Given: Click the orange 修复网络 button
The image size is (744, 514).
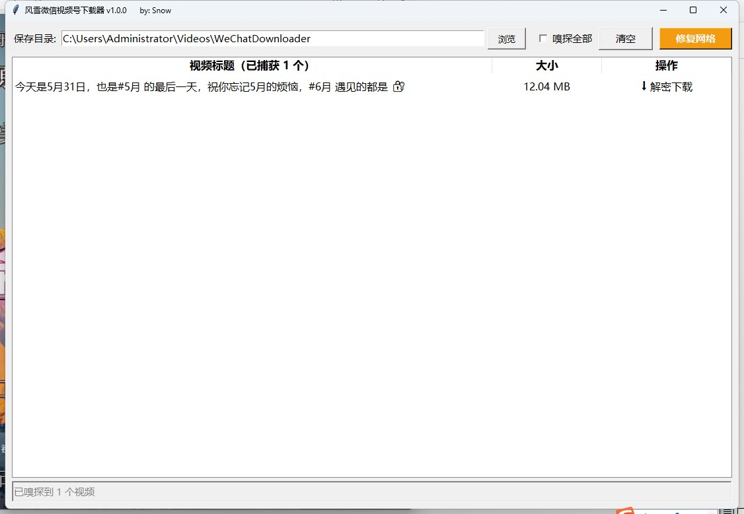Looking at the screenshot, I should point(696,39).
